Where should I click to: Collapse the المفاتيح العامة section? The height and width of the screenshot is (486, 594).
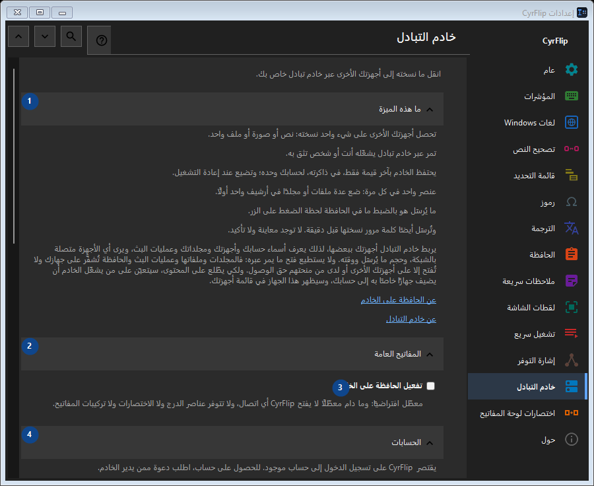click(x=430, y=354)
